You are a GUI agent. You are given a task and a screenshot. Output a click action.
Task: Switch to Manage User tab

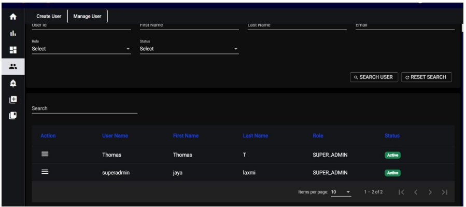[88, 17]
